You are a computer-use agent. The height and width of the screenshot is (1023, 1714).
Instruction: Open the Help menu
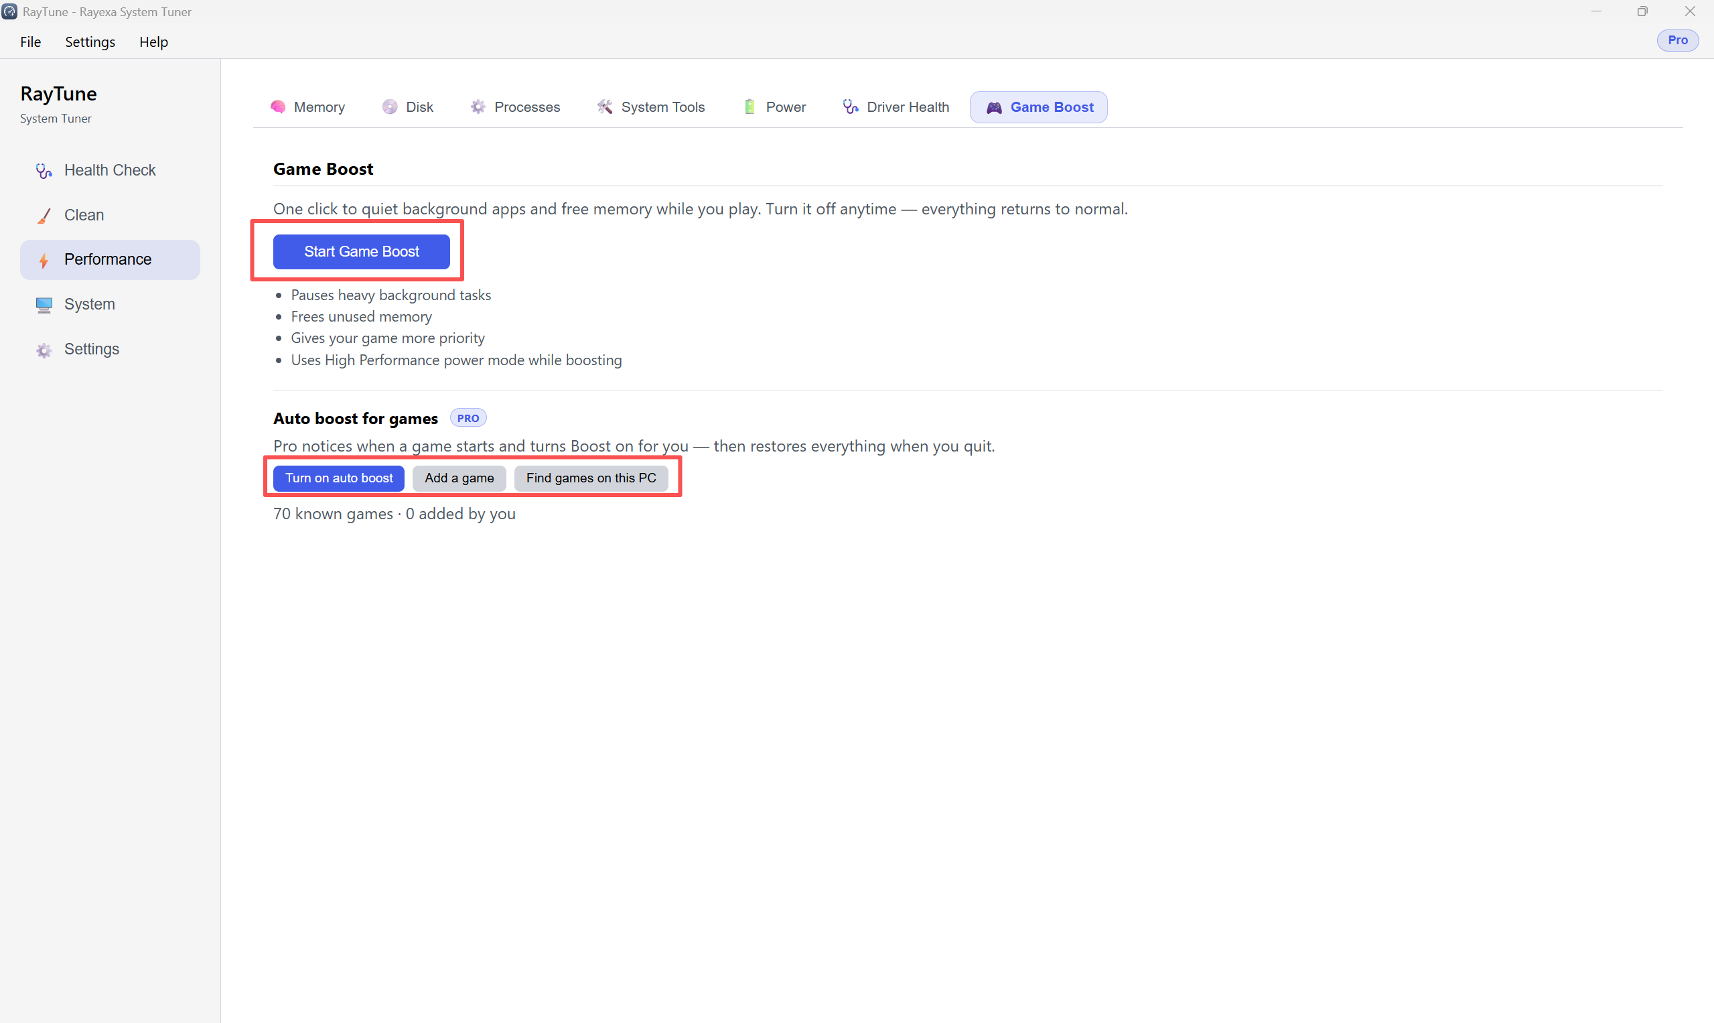pyautogui.click(x=153, y=42)
